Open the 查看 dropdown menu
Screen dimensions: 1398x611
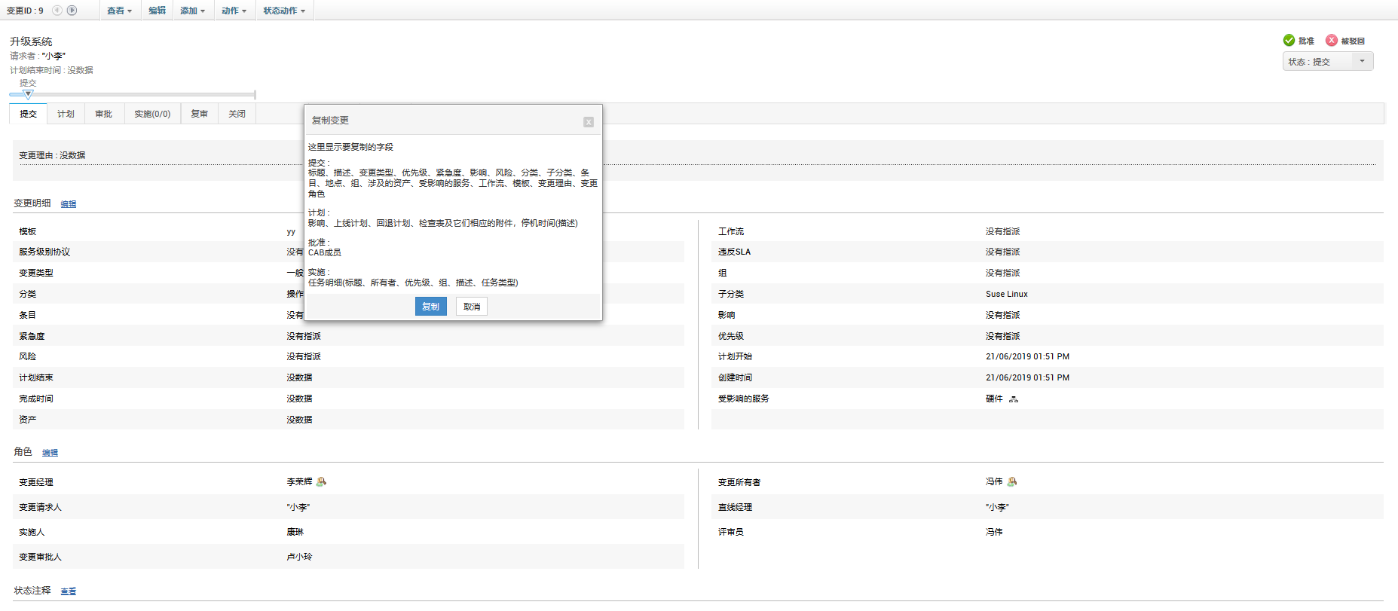119,11
